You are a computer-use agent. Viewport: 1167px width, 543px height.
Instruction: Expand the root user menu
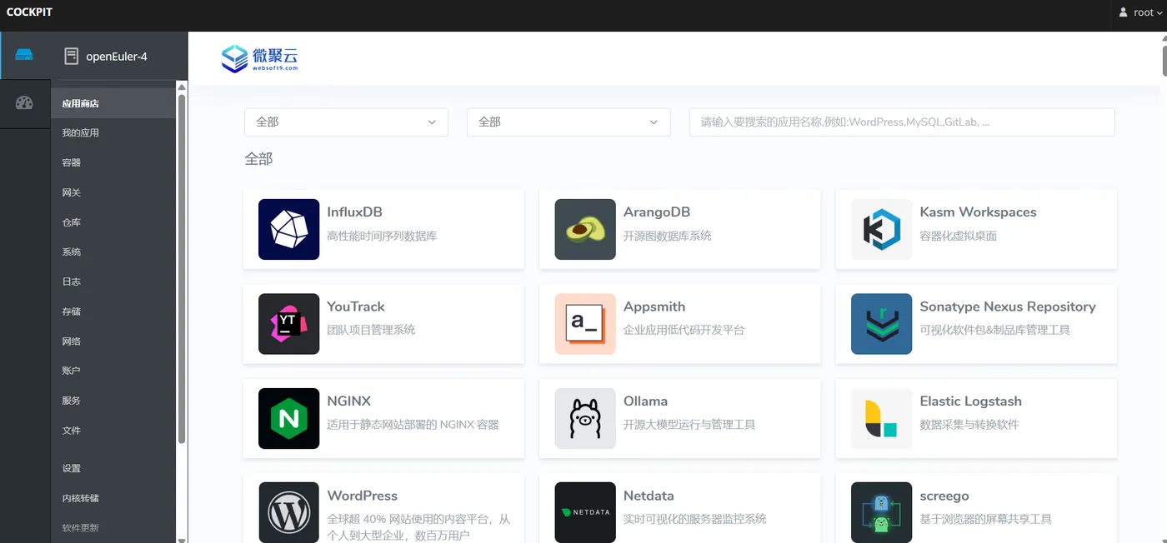(x=1140, y=12)
